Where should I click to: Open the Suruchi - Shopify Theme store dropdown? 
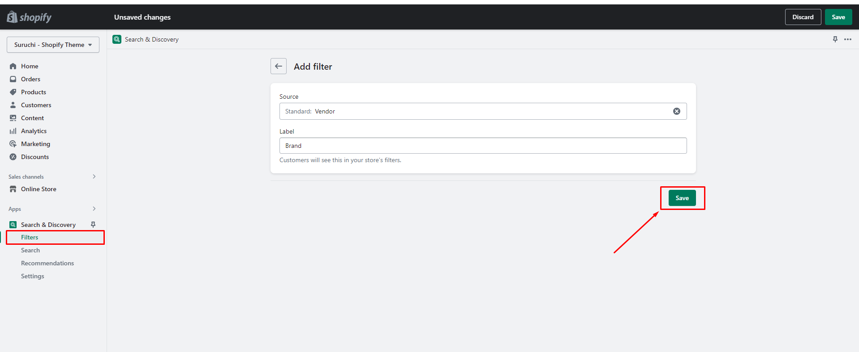click(53, 45)
